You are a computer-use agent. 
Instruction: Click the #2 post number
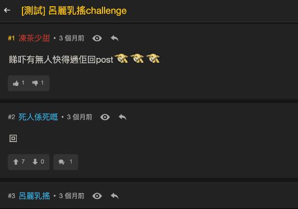pyautogui.click(x=12, y=117)
